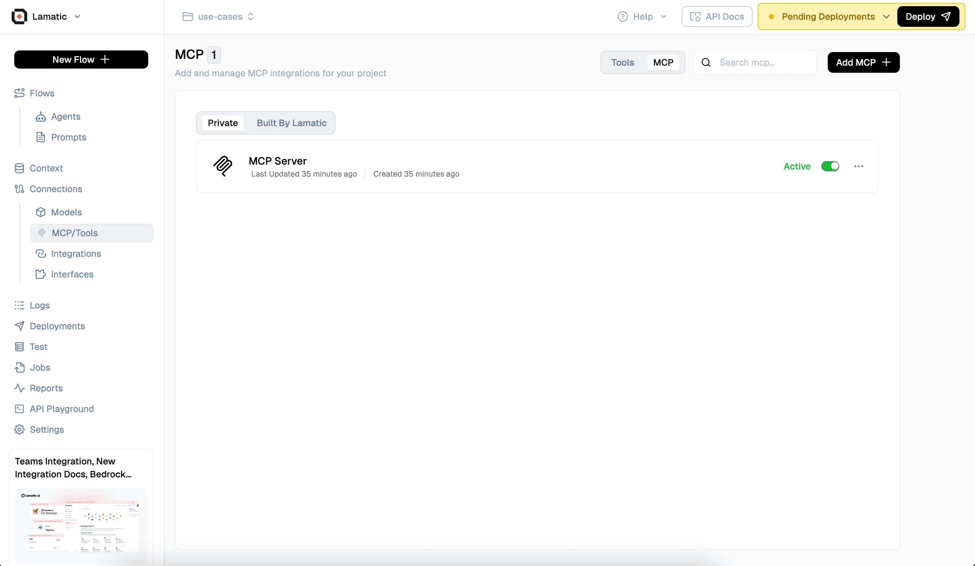Click the Context database icon
975x566 pixels.
coord(19,168)
